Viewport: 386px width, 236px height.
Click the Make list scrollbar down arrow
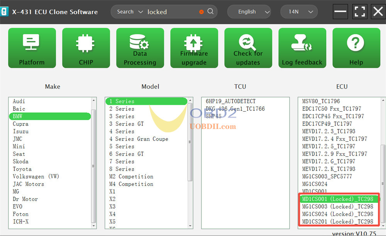coord(93,226)
